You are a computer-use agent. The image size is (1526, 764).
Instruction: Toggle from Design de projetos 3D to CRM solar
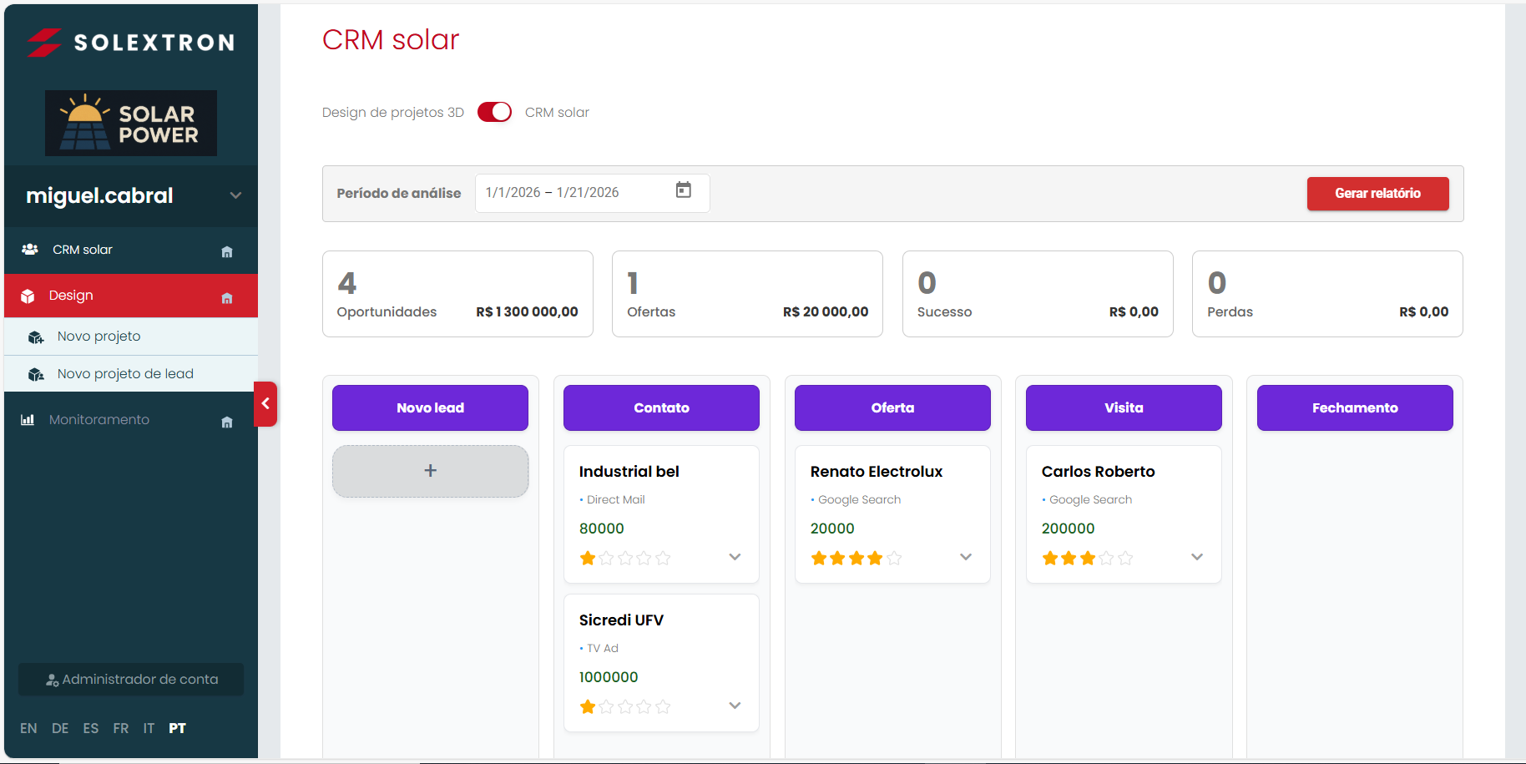click(x=494, y=111)
